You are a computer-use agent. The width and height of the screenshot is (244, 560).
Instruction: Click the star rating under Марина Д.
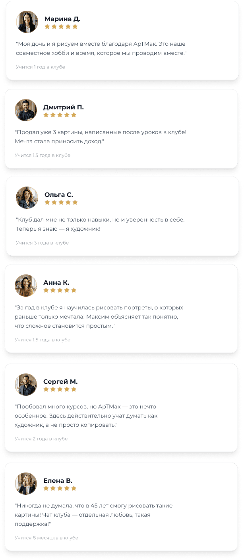tap(61, 27)
